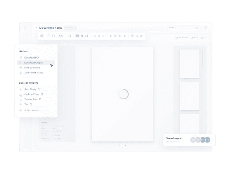Click the thumbnail panel scrollbar

(203, 58)
